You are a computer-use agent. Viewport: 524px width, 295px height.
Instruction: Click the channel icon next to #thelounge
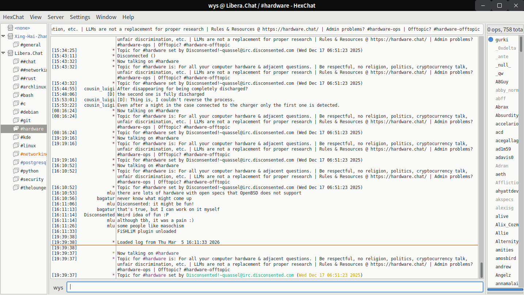pos(16,188)
